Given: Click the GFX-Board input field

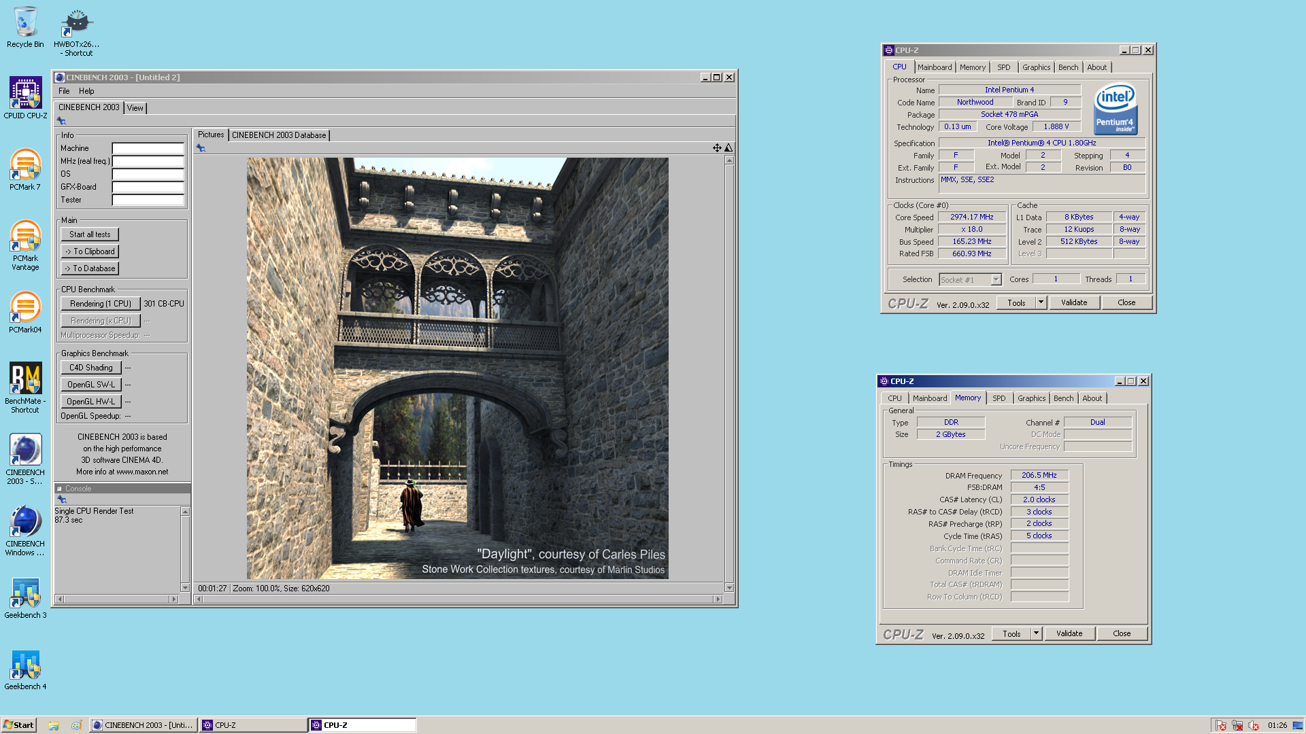Looking at the screenshot, I should pyautogui.click(x=148, y=187).
